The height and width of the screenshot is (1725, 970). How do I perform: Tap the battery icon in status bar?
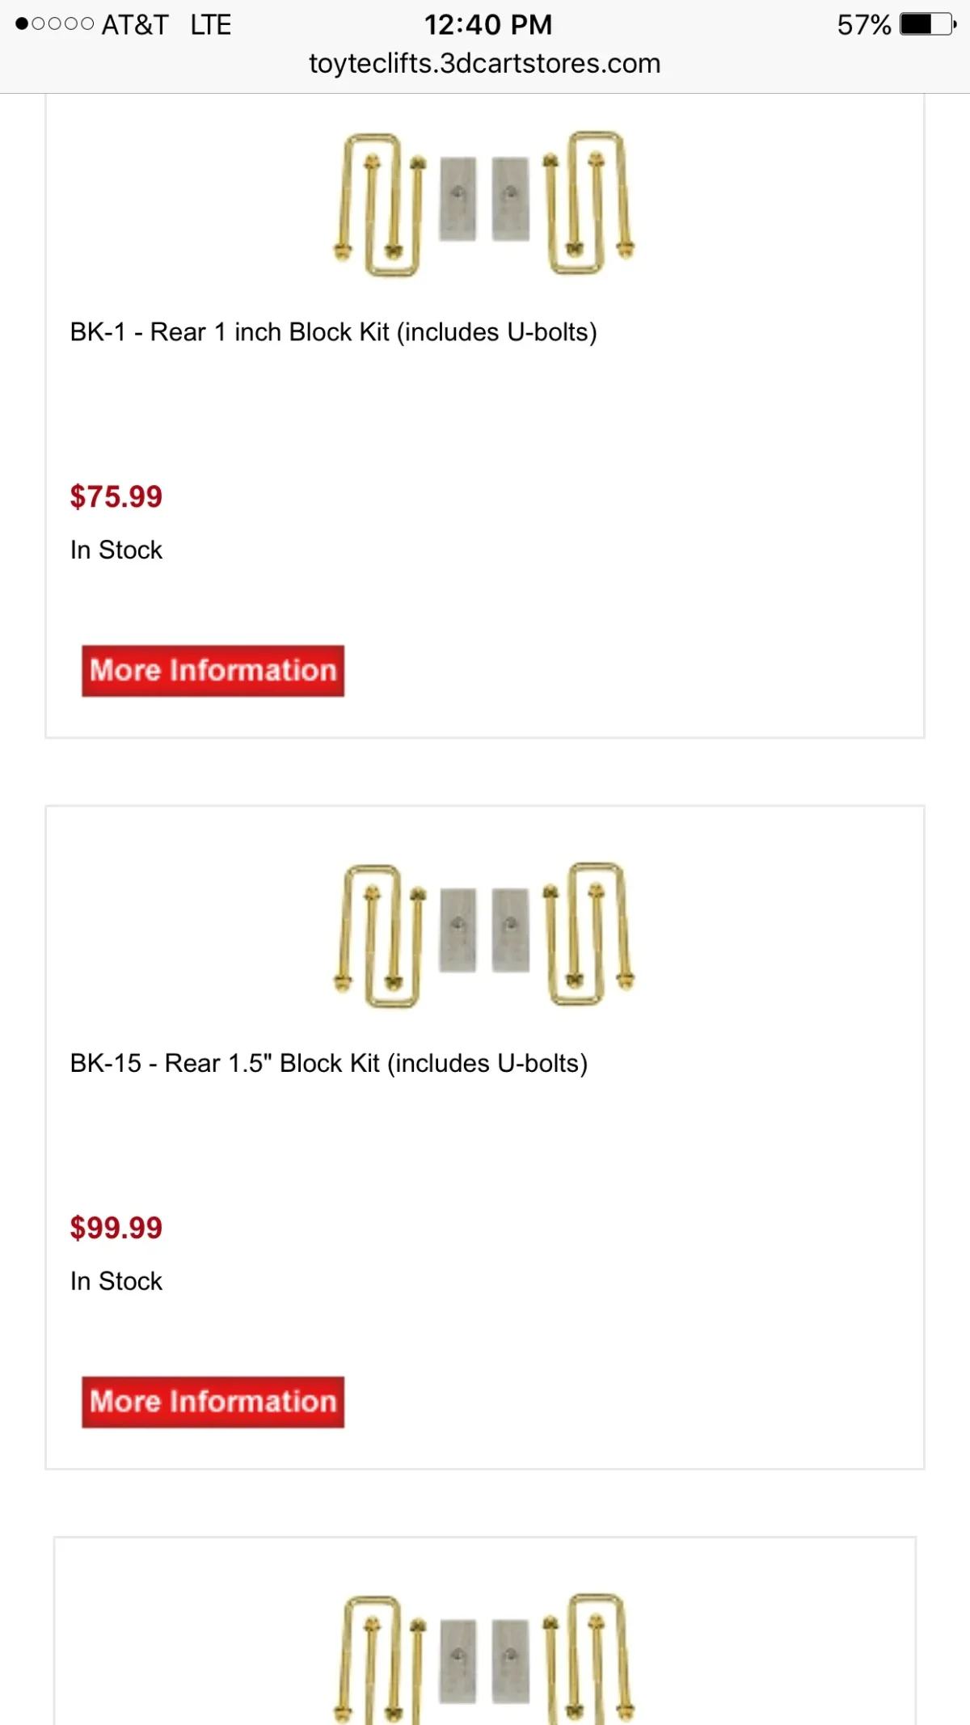coord(928,24)
